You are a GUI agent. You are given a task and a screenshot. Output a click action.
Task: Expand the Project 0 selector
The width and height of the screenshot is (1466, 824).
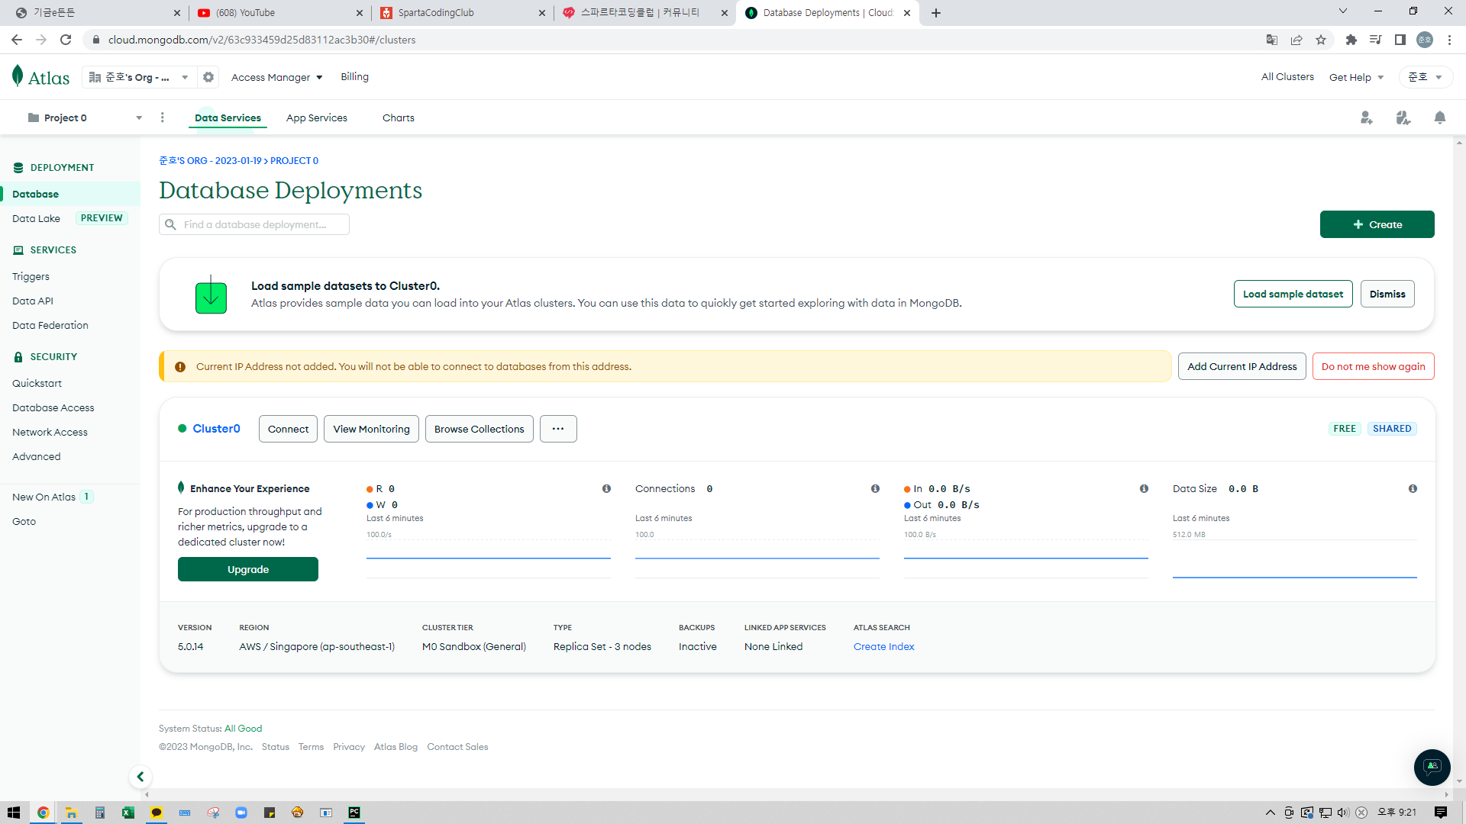pyautogui.click(x=84, y=117)
